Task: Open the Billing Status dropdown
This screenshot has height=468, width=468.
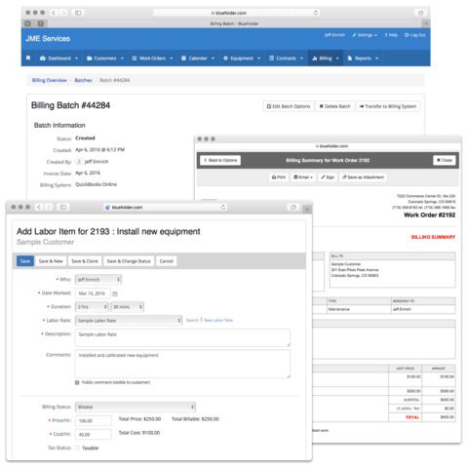Action: pos(136,407)
